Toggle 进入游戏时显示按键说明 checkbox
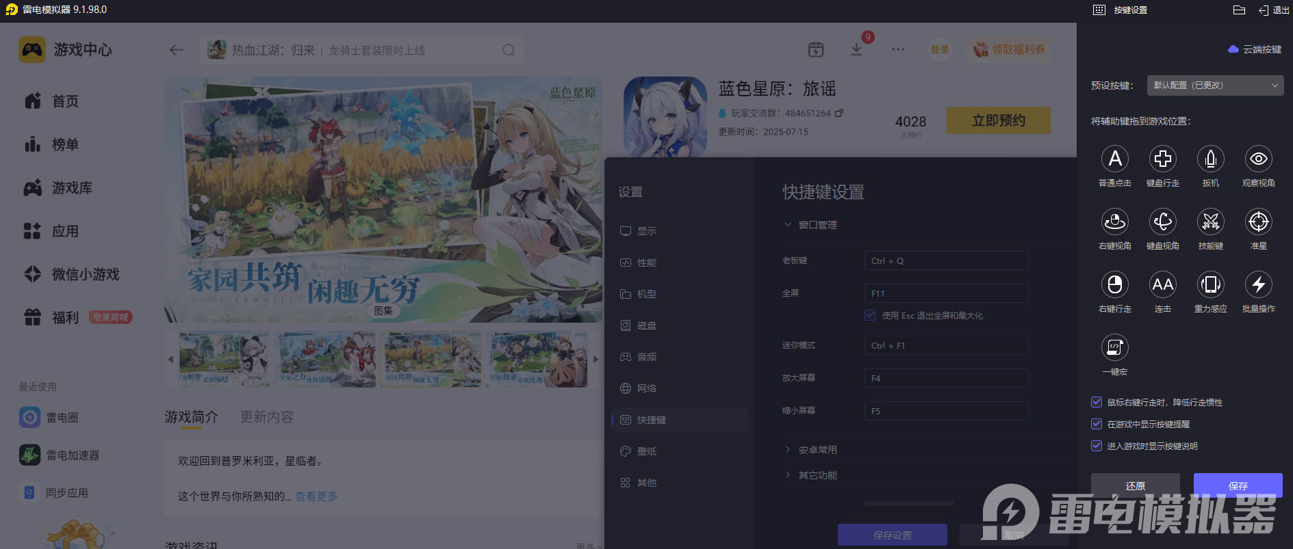Screen dimensions: 1293x549 [1097, 446]
